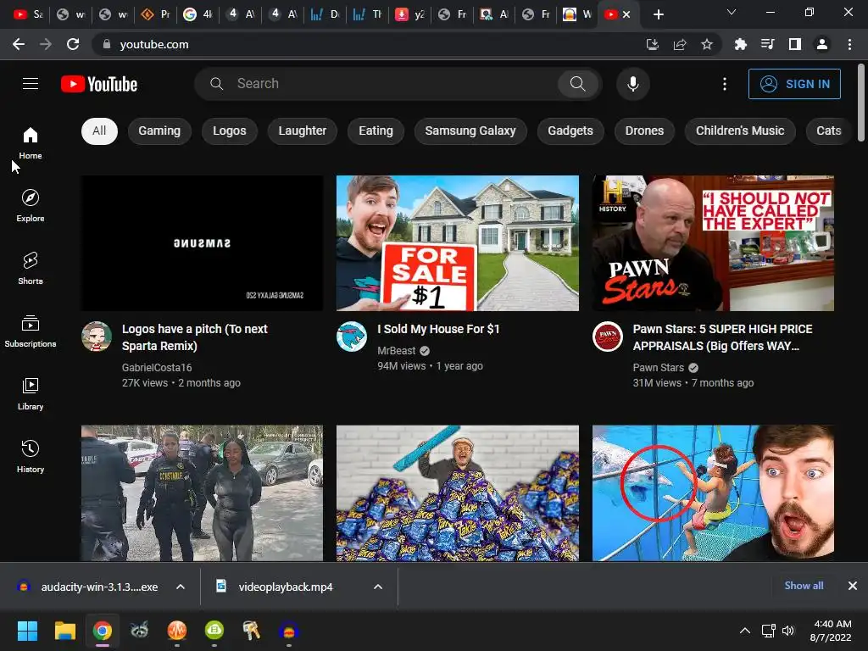Screen dimensions: 868x651
Task: Open Shorts in the sidebar
Action: pos(31,269)
